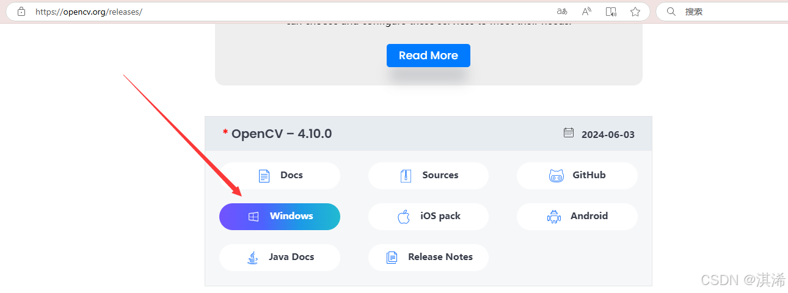
Task: Open immersive reader icon
Action: tap(611, 12)
